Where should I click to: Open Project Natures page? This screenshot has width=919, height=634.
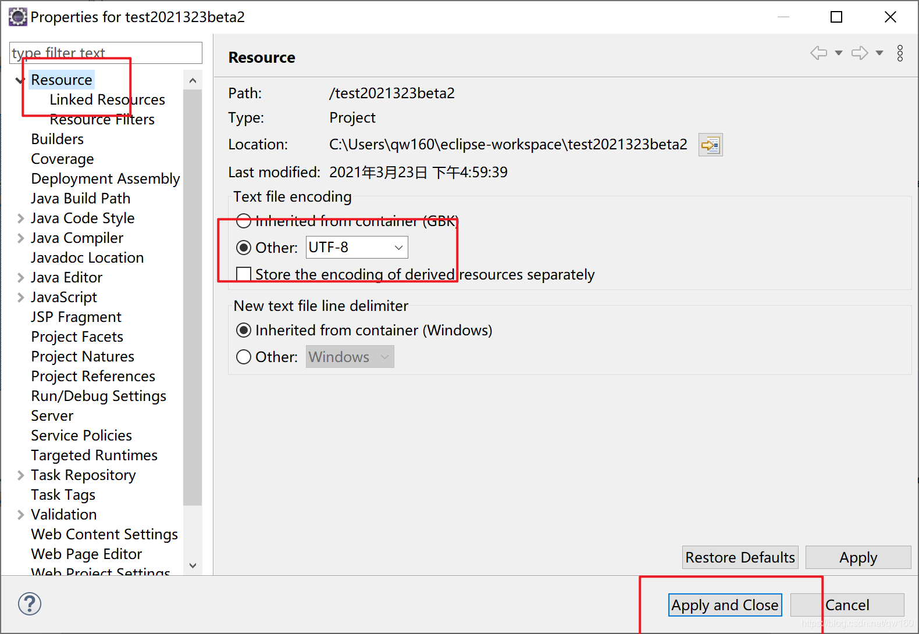83,356
